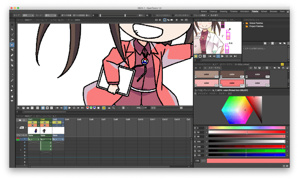
Task: Select the Hand pan tool
Action: coord(12,96)
